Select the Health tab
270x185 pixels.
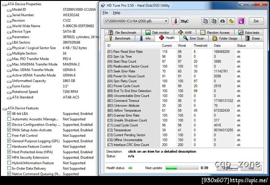click(167, 38)
